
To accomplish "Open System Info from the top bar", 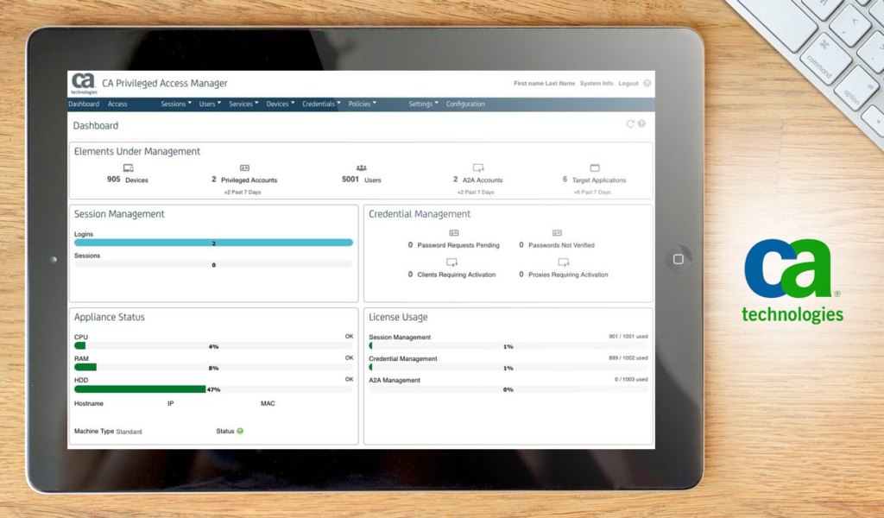I will tap(596, 83).
